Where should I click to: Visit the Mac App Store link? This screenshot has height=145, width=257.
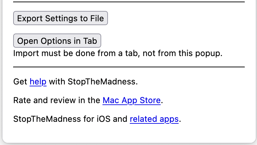click(x=131, y=101)
